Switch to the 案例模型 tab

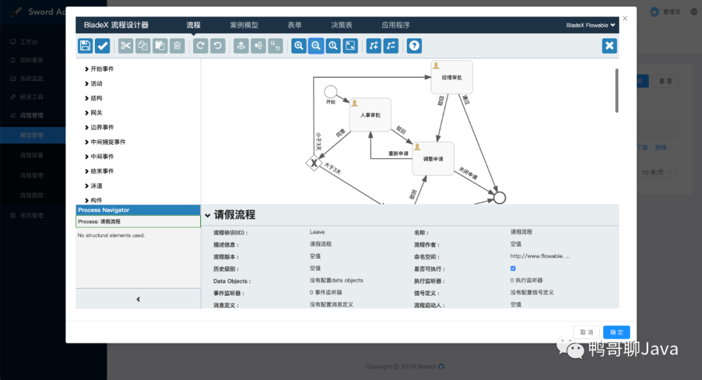tap(244, 25)
